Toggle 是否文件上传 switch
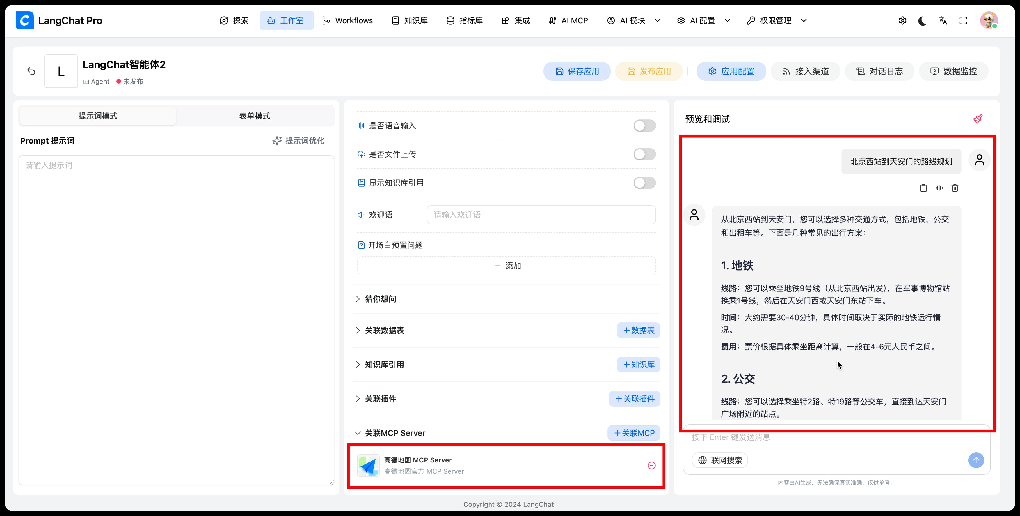 tap(644, 154)
